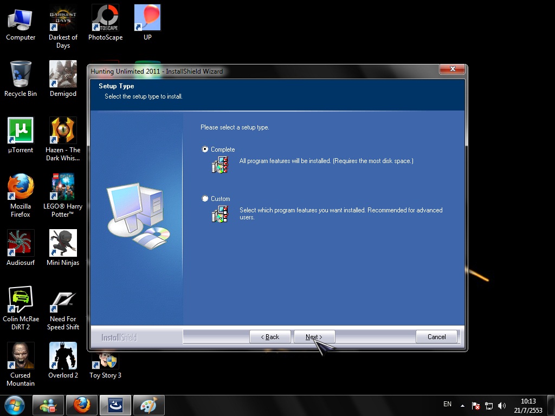Click the Next button in the wizard
This screenshot has height=416, width=555.
[314, 337]
